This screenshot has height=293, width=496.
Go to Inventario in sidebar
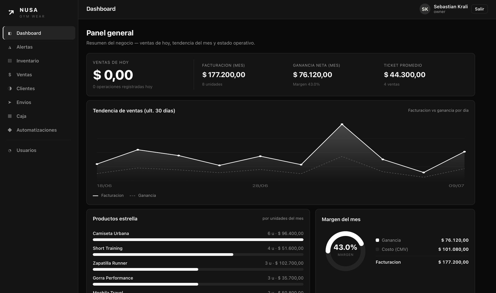(39, 61)
